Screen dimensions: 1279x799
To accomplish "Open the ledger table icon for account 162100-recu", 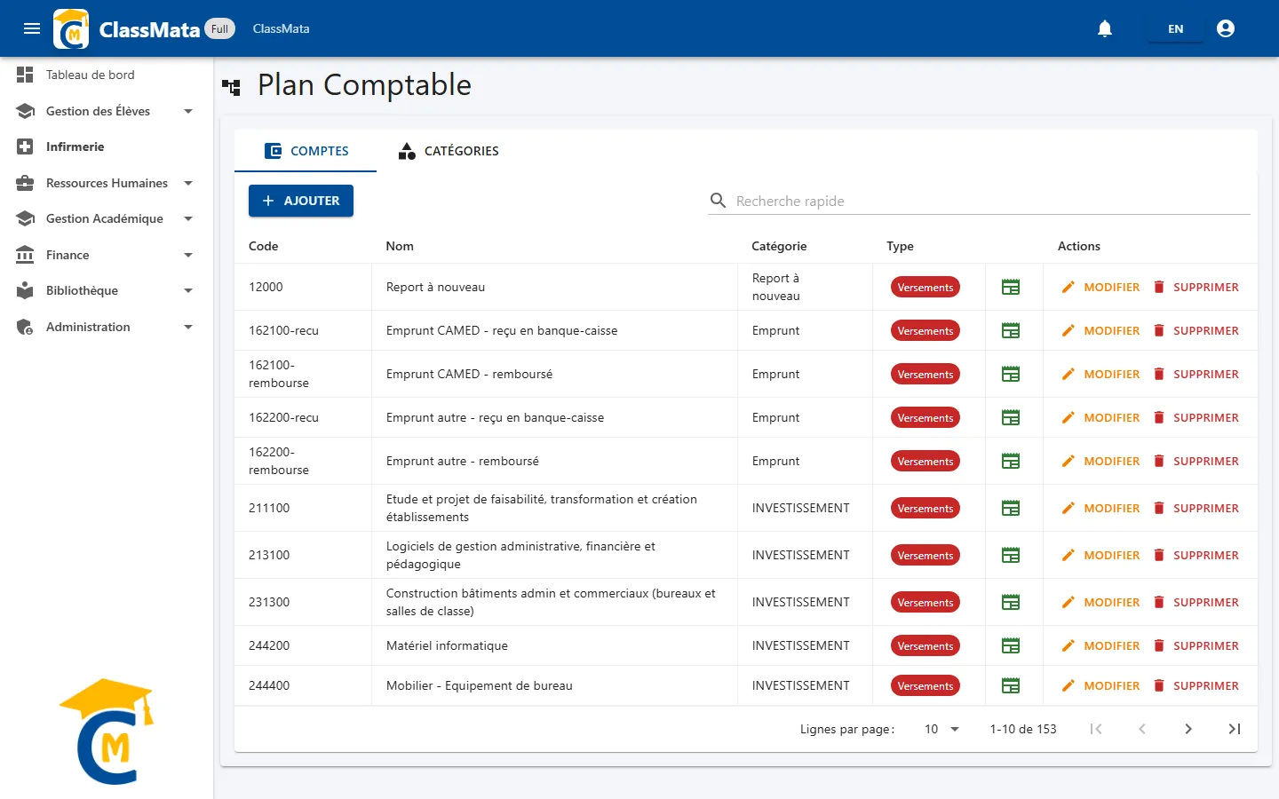I will click(x=1011, y=330).
